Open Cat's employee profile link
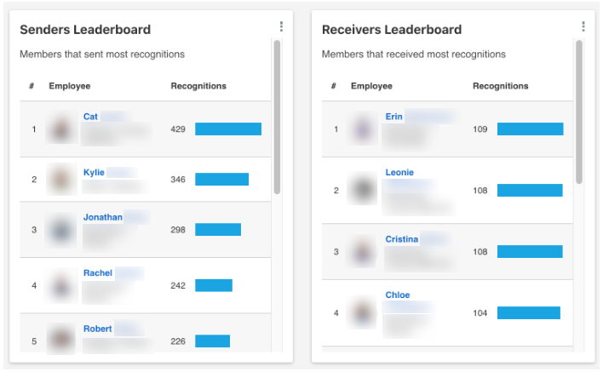 pyautogui.click(x=90, y=117)
